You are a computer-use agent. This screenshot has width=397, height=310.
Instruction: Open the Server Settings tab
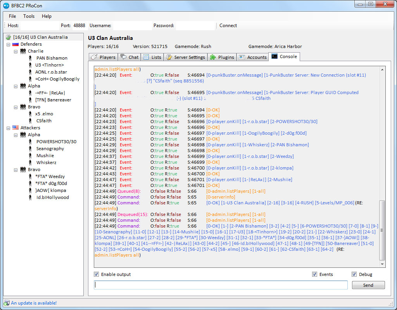[186, 57]
